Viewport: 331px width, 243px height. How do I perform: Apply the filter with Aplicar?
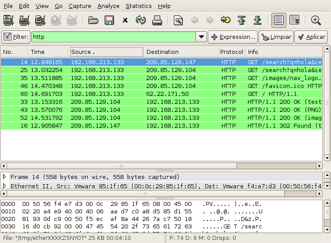pyautogui.click(x=311, y=37)
